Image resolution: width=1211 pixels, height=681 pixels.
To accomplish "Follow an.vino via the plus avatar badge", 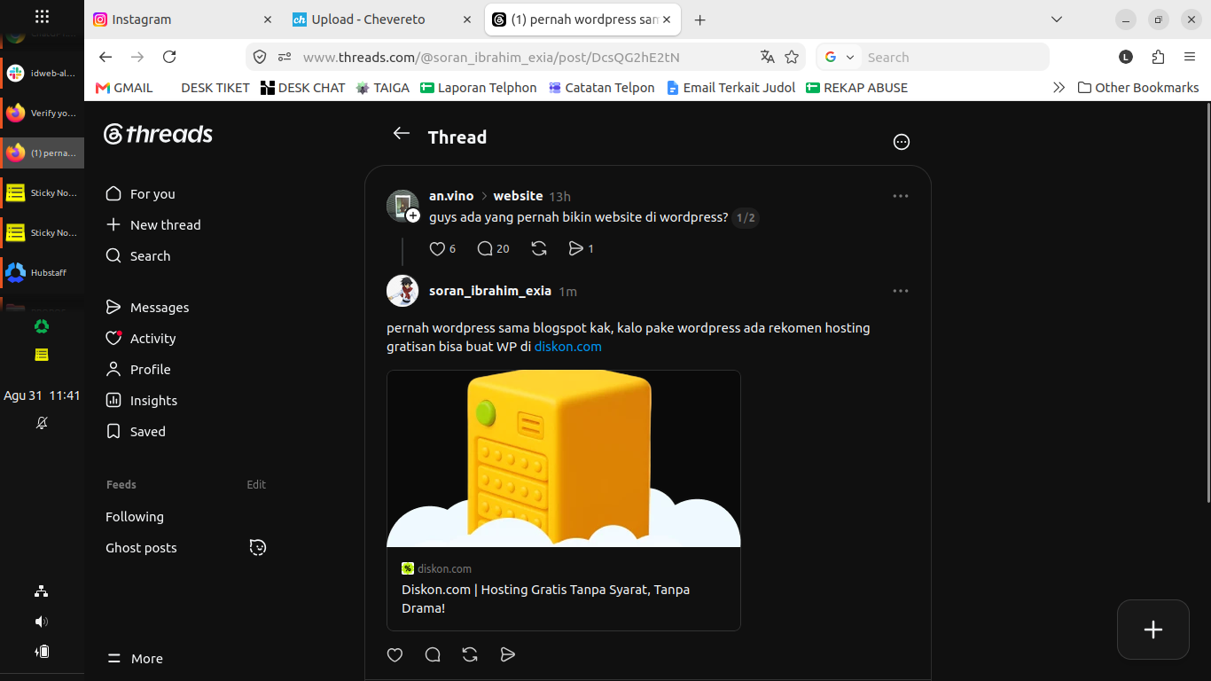I will [x=413, y=215].
